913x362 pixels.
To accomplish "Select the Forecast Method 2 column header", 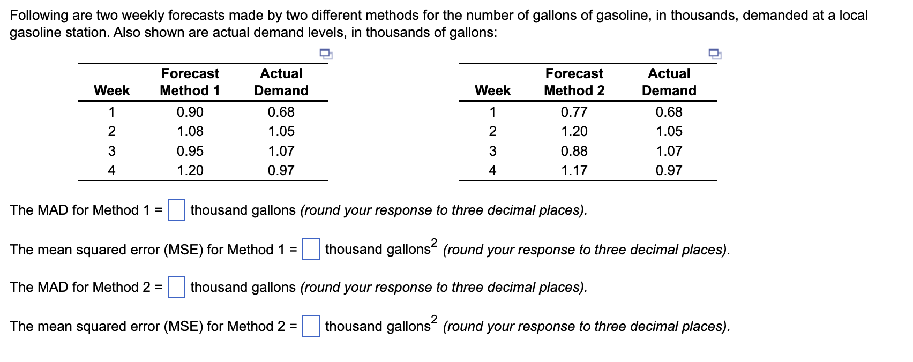I will [574, 82].
